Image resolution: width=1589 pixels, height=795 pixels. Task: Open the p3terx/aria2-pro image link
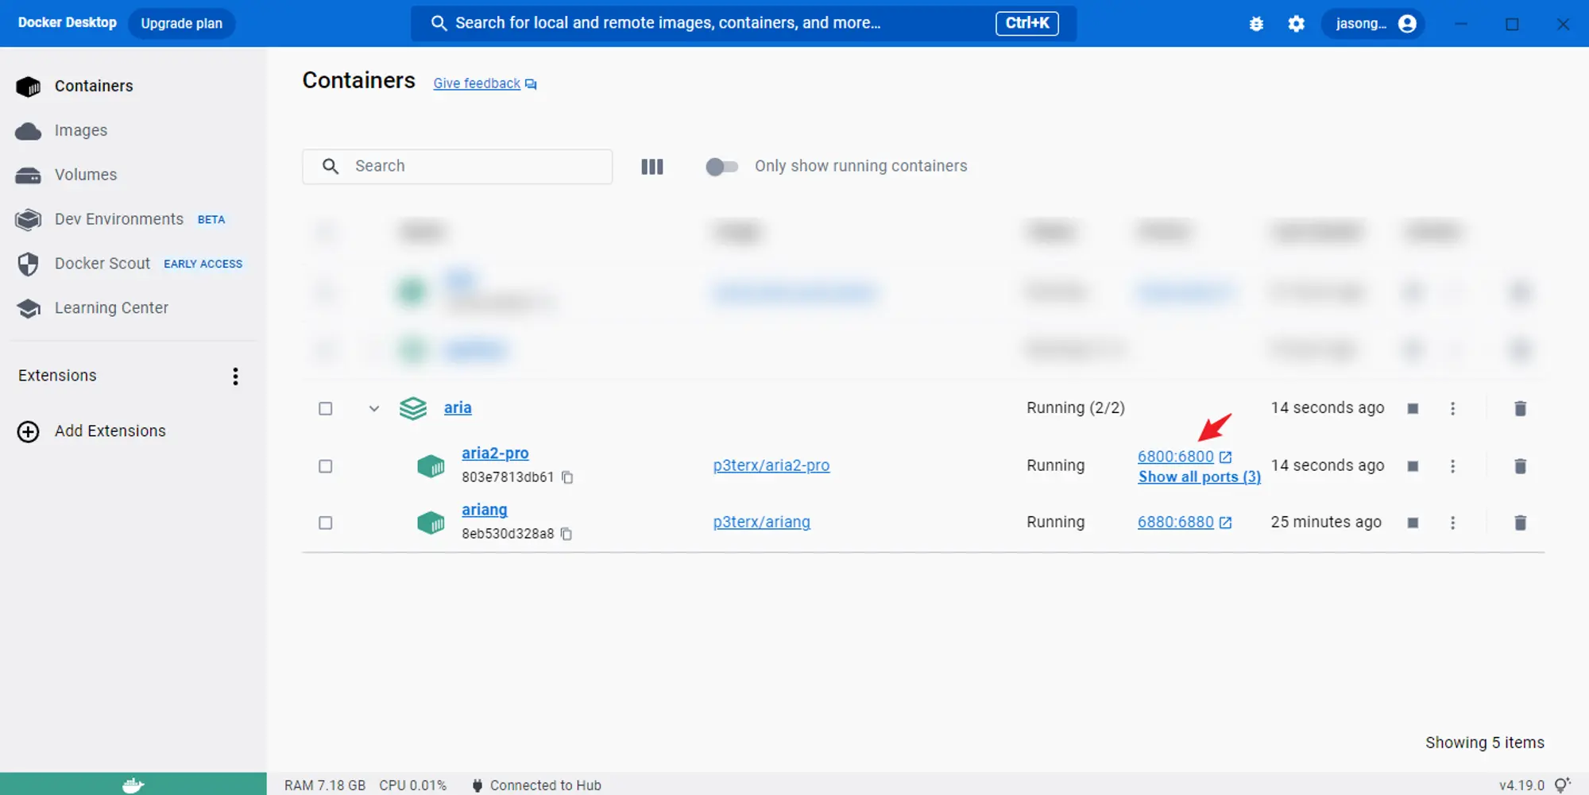tap(771, 465)
